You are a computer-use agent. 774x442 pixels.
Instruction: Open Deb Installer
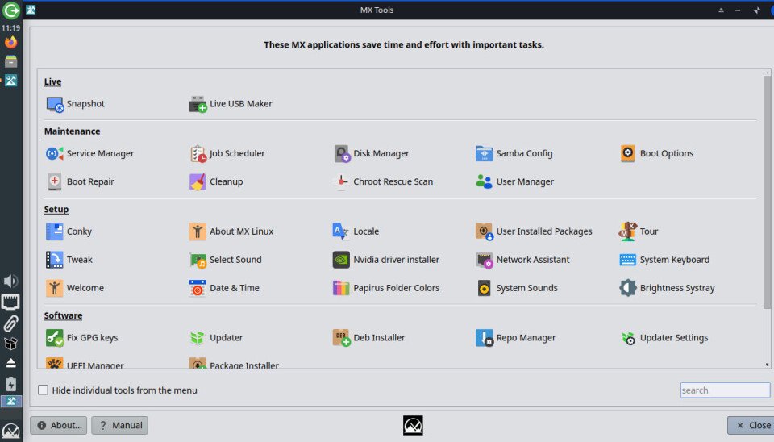click(x=369, y=338)
